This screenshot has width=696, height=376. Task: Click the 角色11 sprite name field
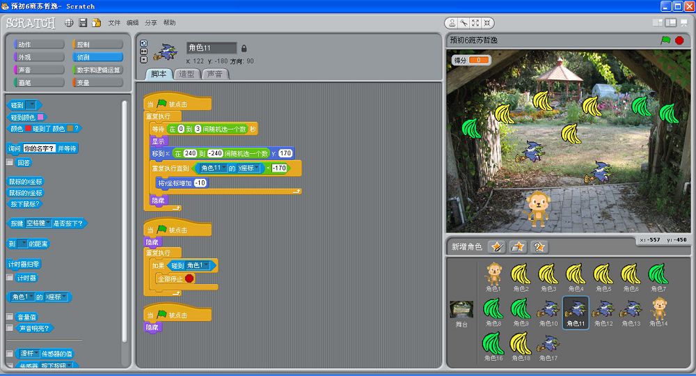[x=212, y=47]
